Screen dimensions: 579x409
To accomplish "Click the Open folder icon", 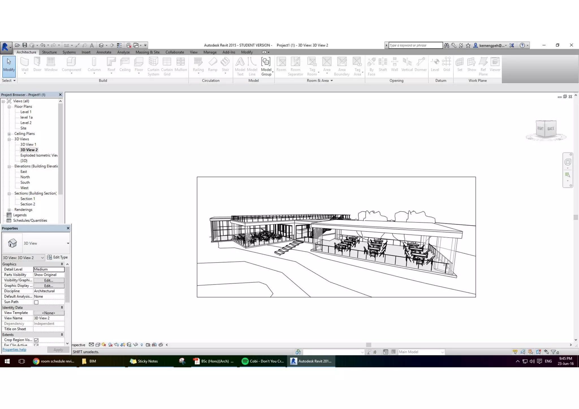I will coord(17,45).
